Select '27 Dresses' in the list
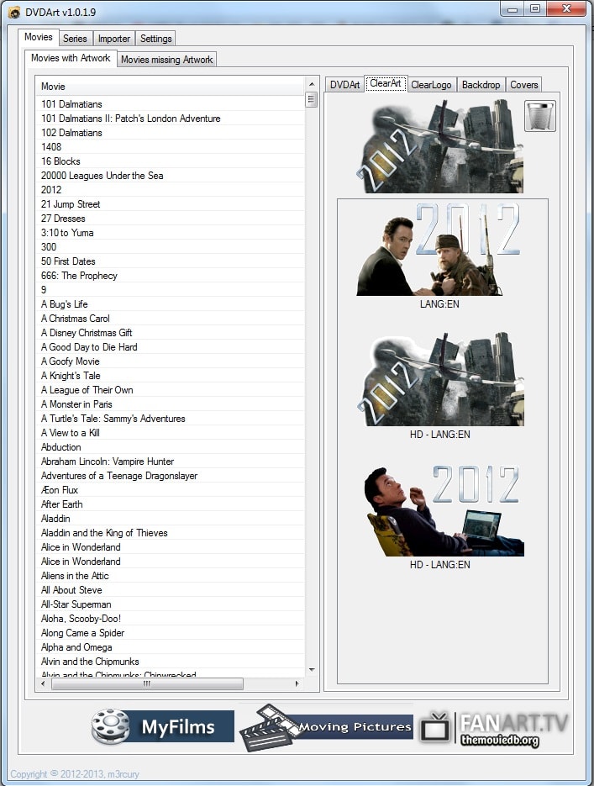Viewport: 594px width, 786px height. [171, 219]
